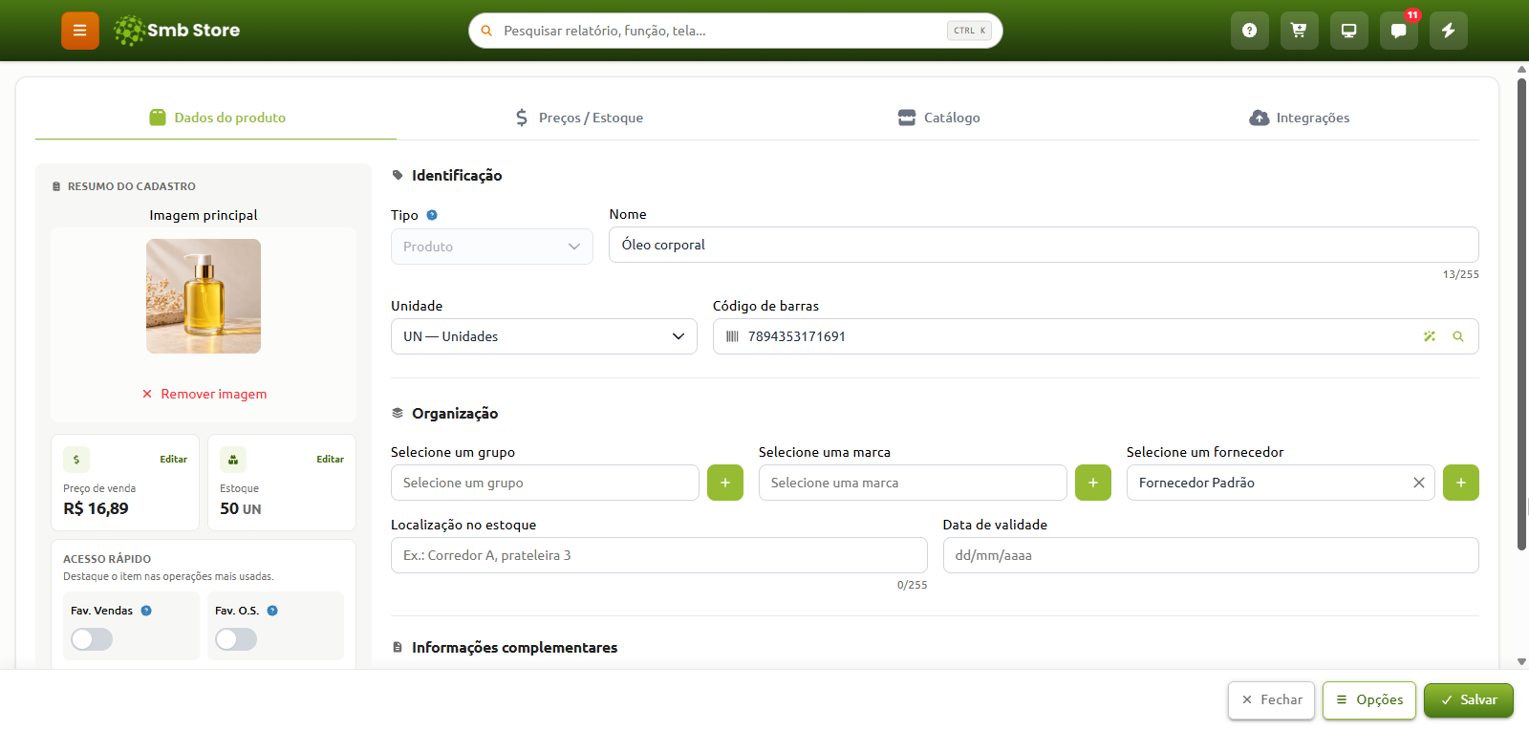This screenshot has width=1529, height=731.
Task: Switch to Integrações tab
Action: click(x=1300, y=118)
